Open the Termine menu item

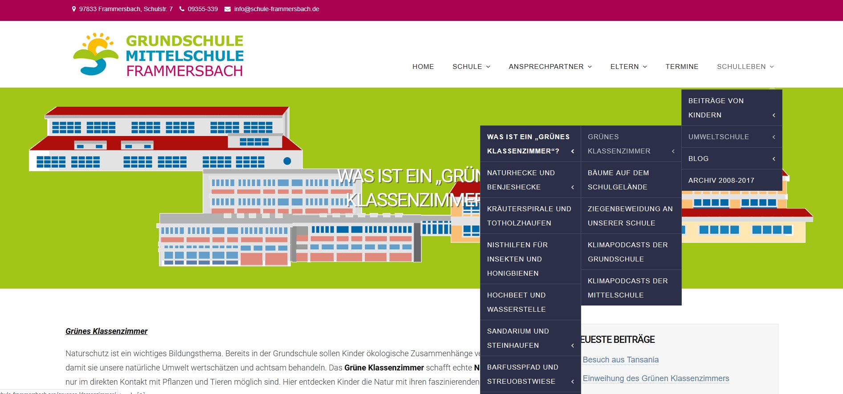pyautogui.click(x=681, y=67)
